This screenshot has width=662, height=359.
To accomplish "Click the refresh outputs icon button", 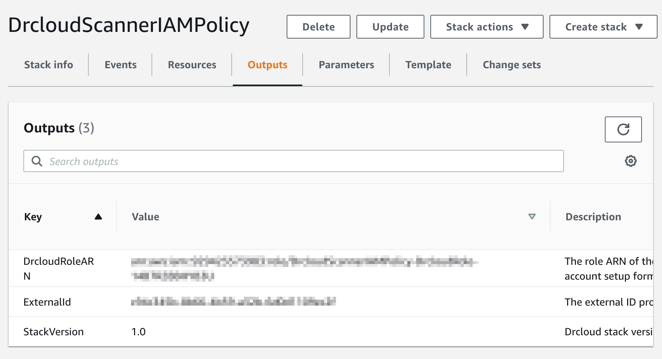I will [623, 129].
